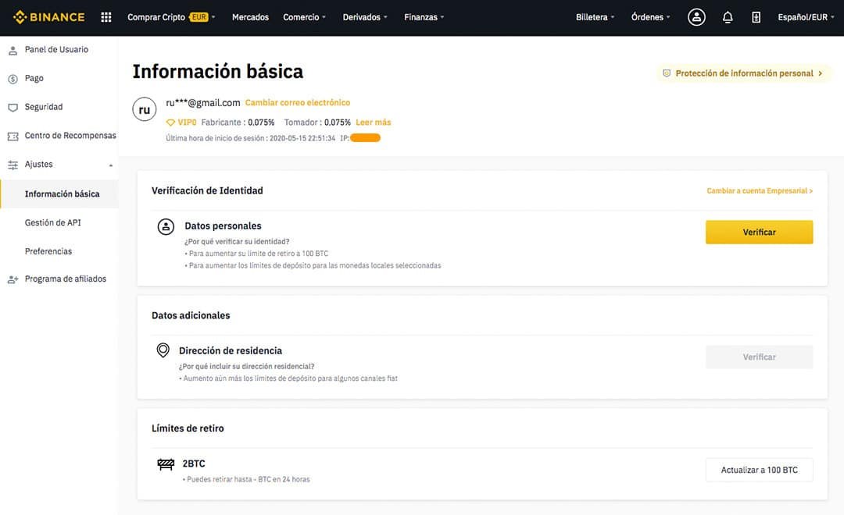Click the Binance logo
844x515 pixels.
point(49,17)
